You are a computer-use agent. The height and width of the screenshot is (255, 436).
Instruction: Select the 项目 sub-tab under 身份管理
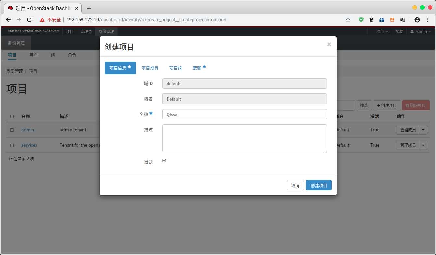pos(12,55)
